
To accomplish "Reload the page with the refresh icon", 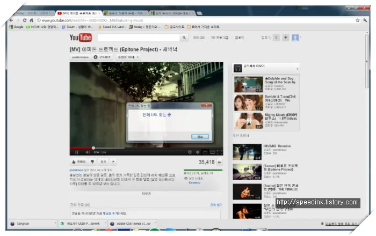I will tap(25, 20).
